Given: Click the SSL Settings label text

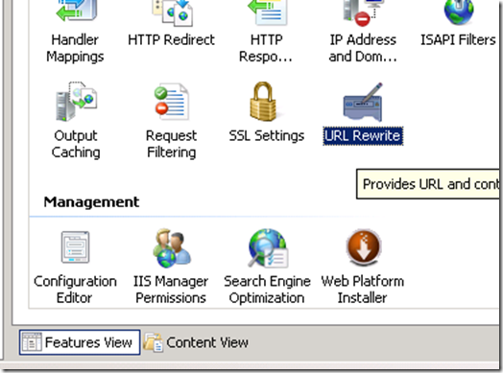Looking at the screenshot, I should [267, 136].
